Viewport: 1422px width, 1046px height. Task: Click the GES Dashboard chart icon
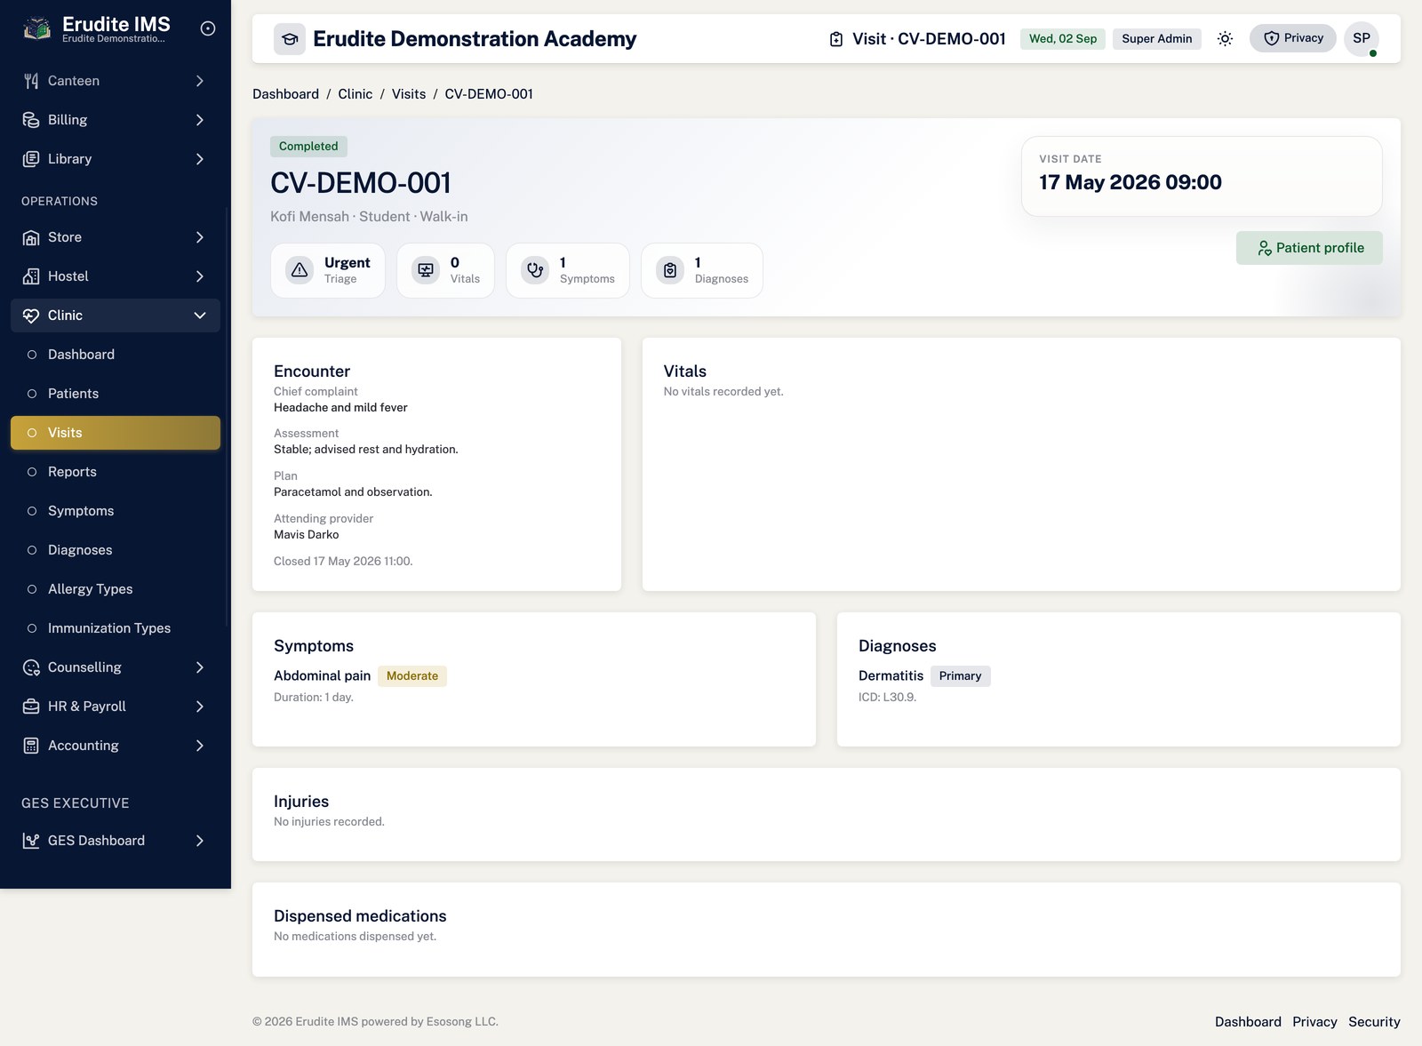[31, 841]
